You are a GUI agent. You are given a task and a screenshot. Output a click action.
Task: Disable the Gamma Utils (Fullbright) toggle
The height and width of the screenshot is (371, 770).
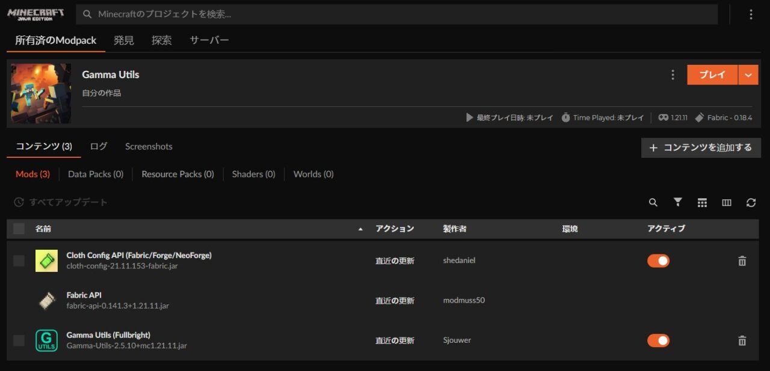(658, 341)
